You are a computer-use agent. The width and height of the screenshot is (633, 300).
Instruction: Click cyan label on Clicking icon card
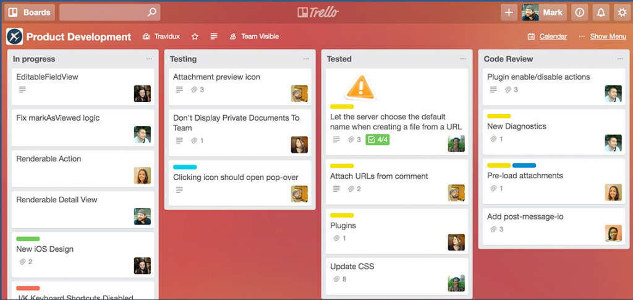[x=185, y=167]
